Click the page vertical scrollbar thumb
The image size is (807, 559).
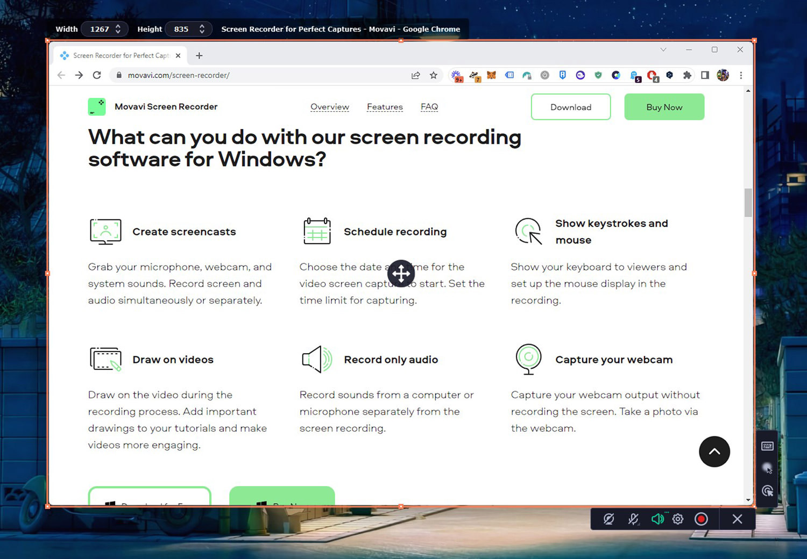(748, 203)
